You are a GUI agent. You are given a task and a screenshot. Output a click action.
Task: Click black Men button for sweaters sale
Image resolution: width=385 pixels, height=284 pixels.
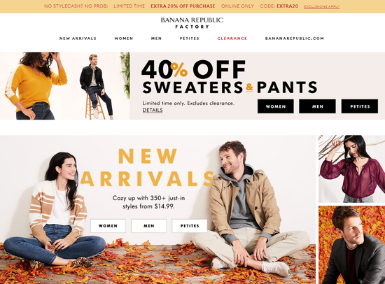[x=317, y=106]
